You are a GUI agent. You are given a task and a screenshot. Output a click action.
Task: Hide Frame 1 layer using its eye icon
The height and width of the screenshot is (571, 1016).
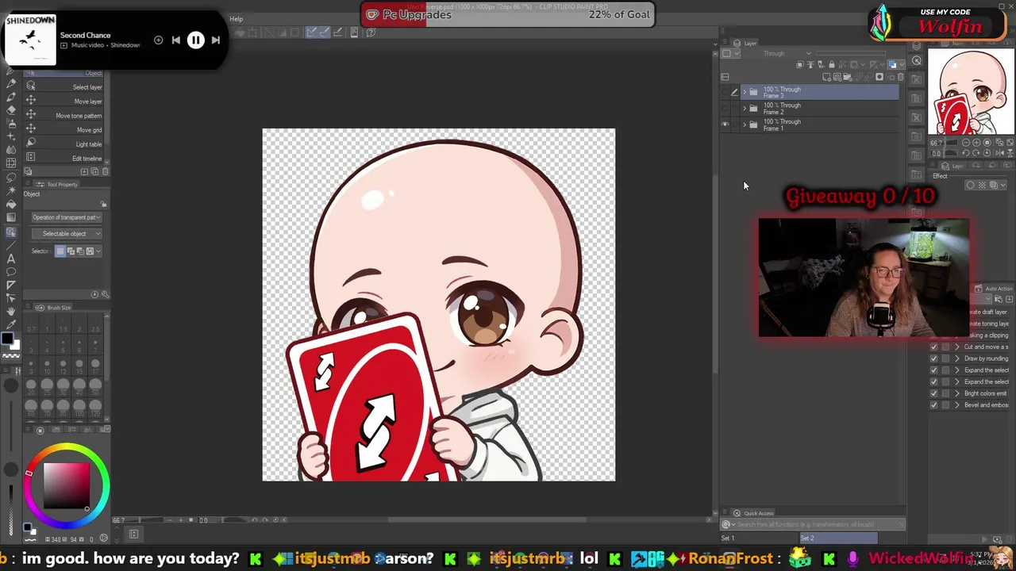[725, 125]
